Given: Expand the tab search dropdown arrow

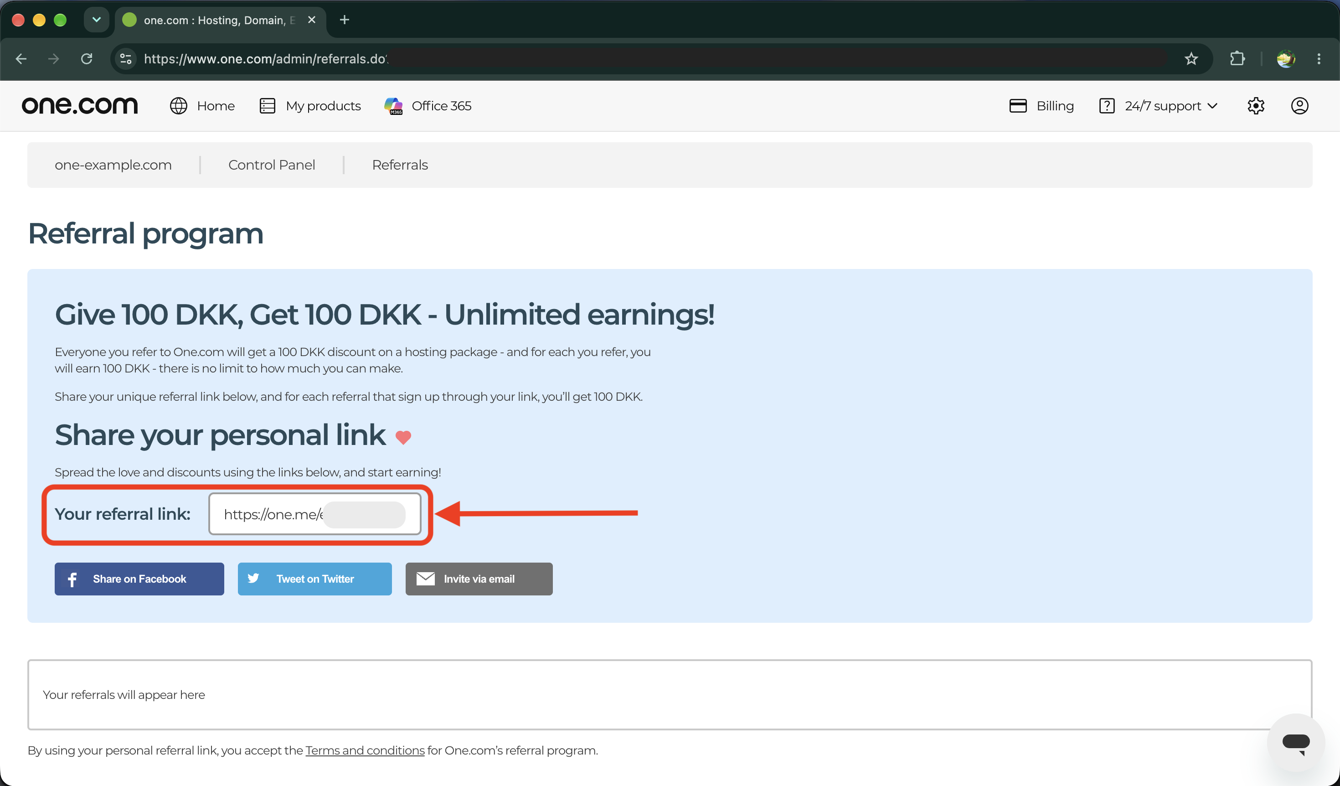Looking at the screenshot, I should (x=96, y=20).
